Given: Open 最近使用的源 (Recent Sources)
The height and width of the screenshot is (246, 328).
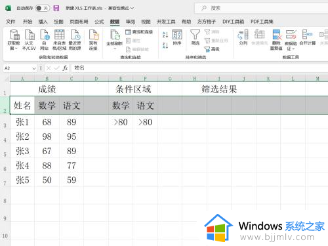Looking at the screenshot, I should (x=75, y=40).
